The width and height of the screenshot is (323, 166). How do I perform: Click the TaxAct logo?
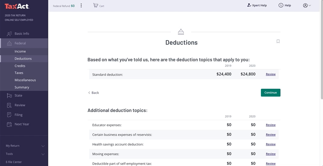17,6
